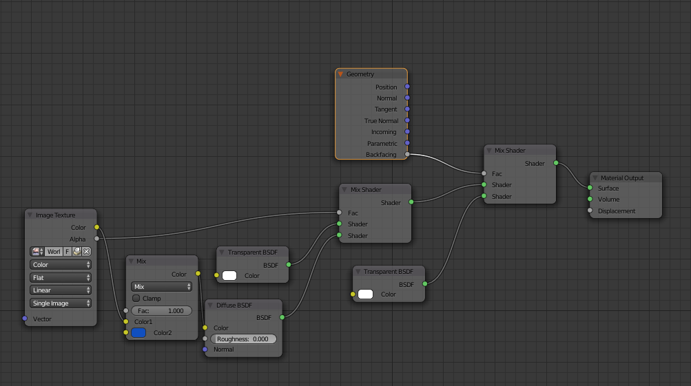691x386 pixels.
Task: Select the Geometry Position output socket
Action: (407, 87)
